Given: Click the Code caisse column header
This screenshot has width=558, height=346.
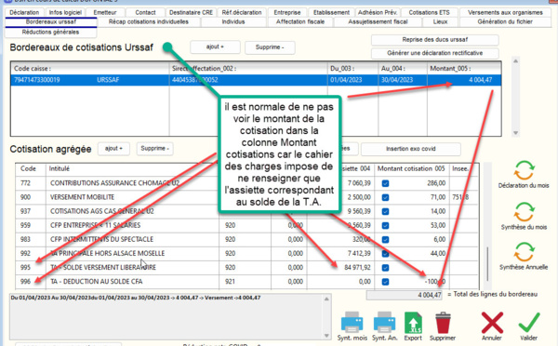Looking at the screenshot, I should [x=90, y=68].
